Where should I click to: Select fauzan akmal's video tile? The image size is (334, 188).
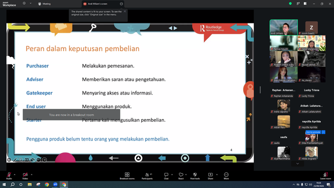click(x=312, y=58)
